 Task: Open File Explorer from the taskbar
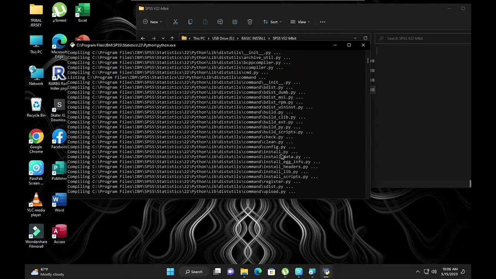pyautogui.click(x=244, y=272)
